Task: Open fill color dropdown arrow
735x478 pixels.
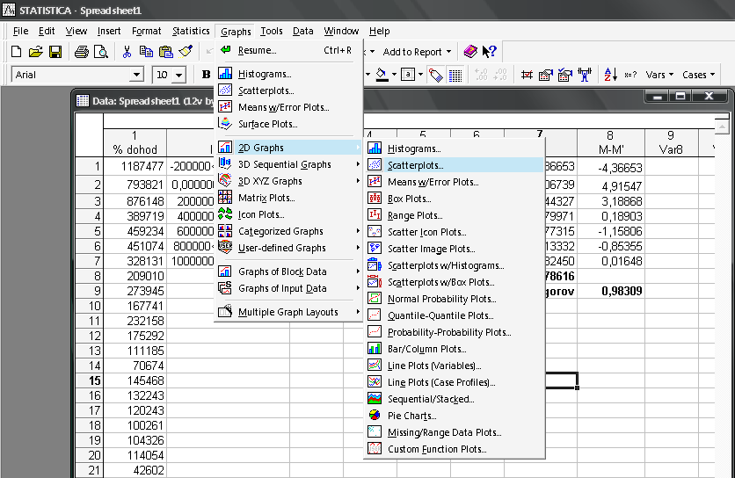Action: (394, 75)
